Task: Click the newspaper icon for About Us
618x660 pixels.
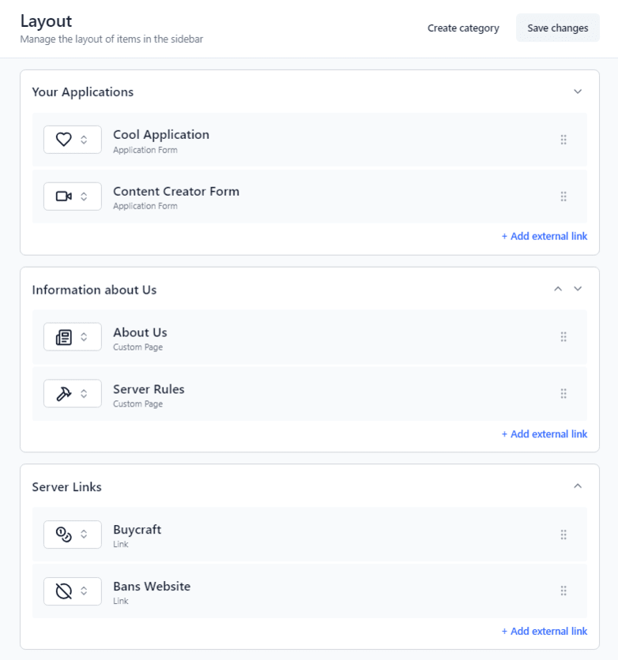Action: pos(64,337)
